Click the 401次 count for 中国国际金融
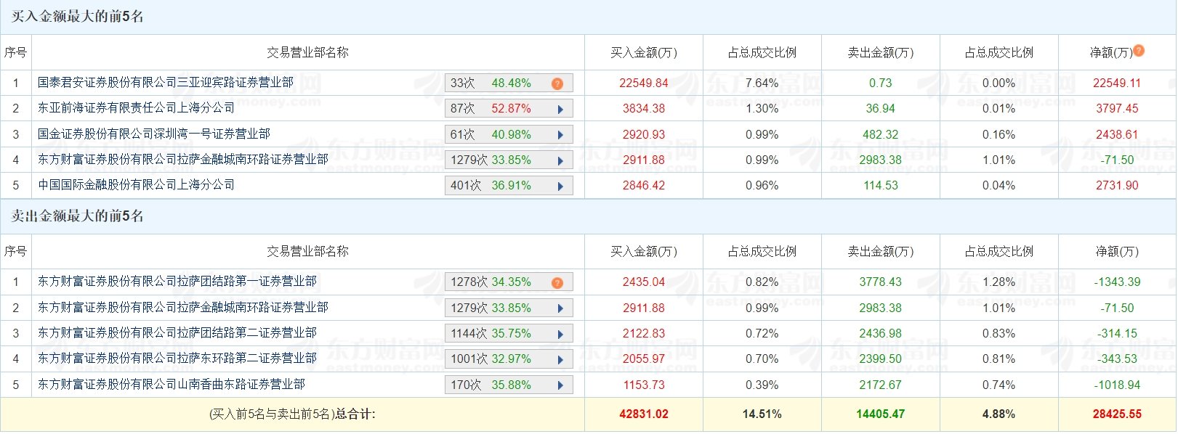Image resolution: width=1178 pixels, height=434 pixels. click(466, 186)
